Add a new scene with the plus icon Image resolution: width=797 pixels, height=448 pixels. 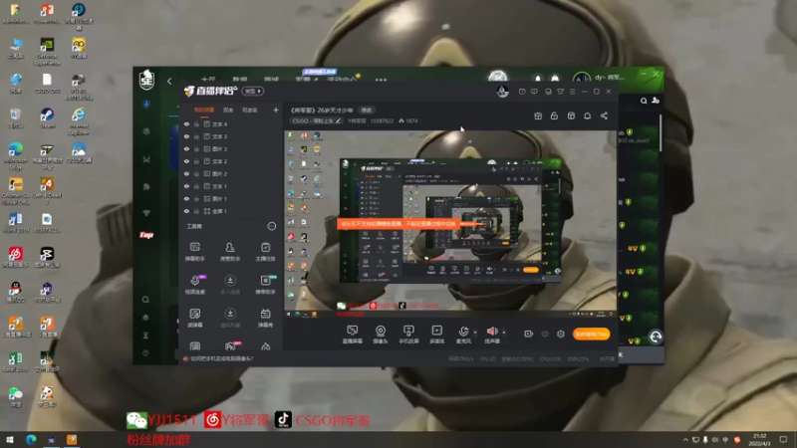276,110
